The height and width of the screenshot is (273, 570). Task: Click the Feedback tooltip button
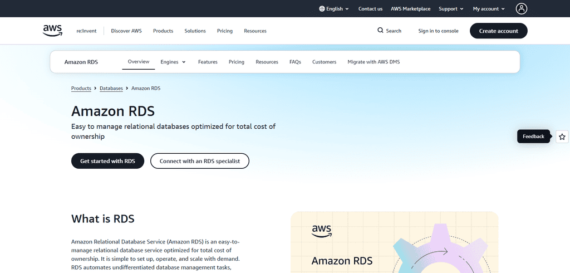coord(533,136)
